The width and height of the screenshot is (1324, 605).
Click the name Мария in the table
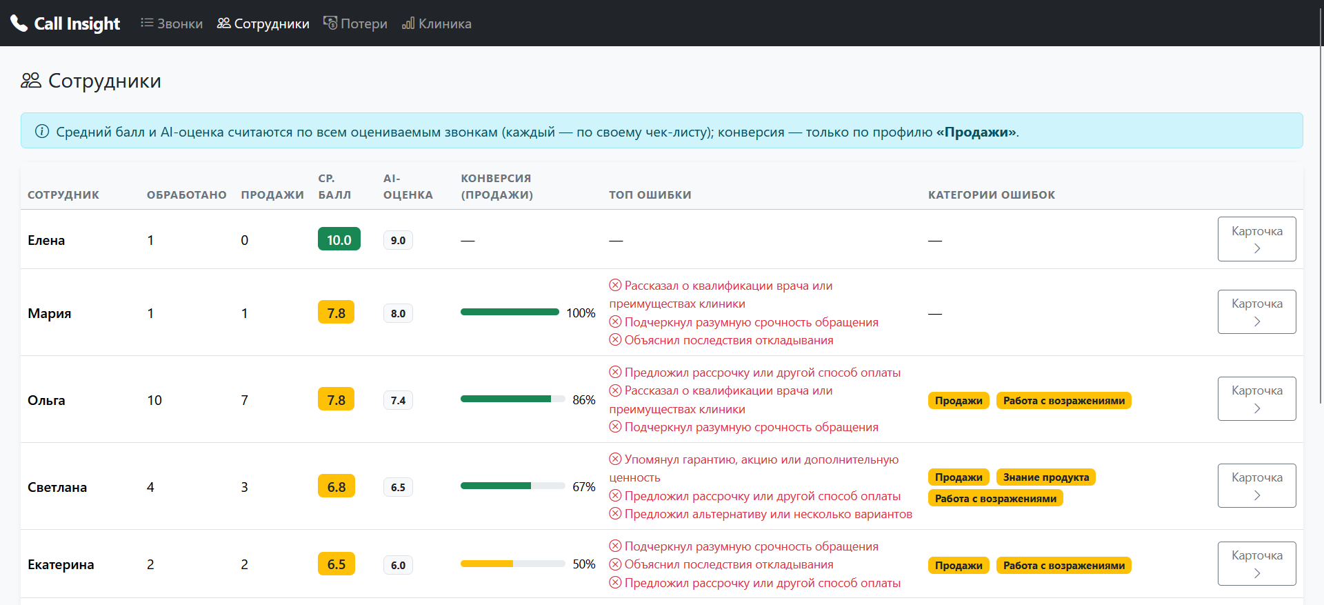(x=50, y=313)
